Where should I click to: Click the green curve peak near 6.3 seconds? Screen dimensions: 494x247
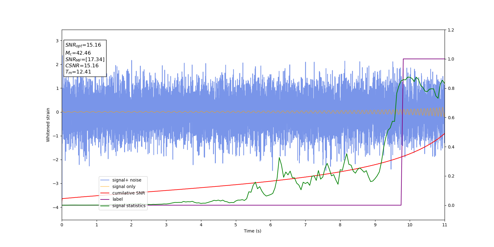click(x=279, y=158)
